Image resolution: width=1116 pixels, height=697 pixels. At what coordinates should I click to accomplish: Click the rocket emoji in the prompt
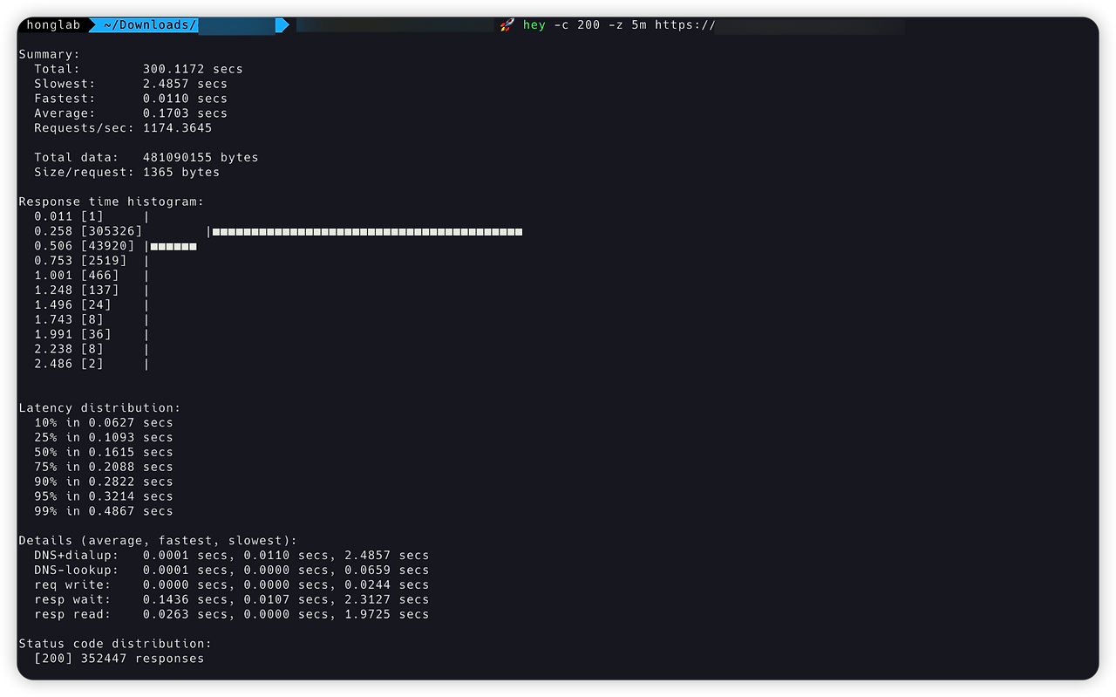coord(507,24)
